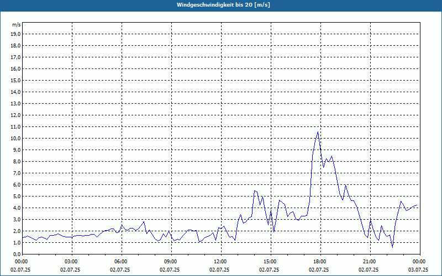The width and height of the screenshot is (442, 276).
Task: Click the wind speed peak near 18:00
Action: click(318, 132)
